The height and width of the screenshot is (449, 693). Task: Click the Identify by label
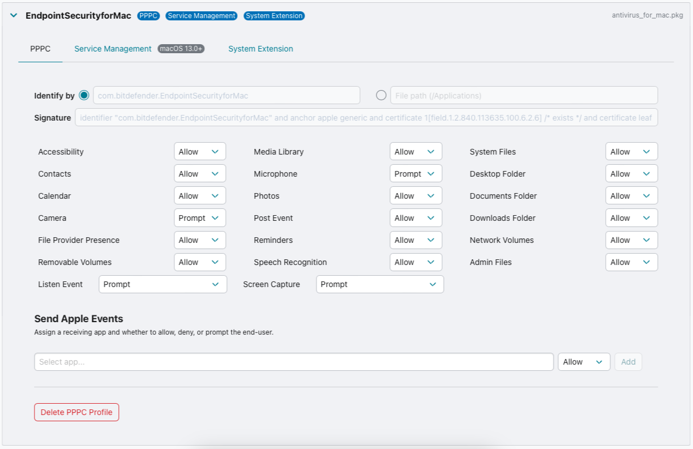point(54,96)
